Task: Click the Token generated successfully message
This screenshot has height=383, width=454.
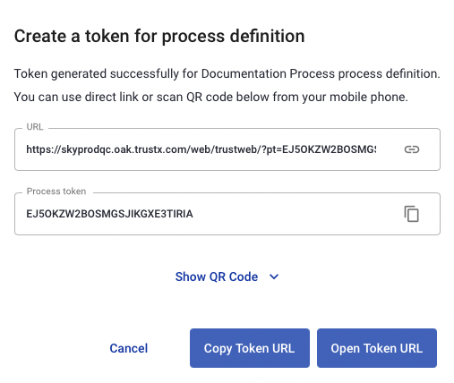Action: click(x=97, y=73)
